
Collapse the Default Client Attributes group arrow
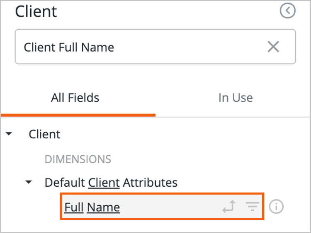point(28,182)
